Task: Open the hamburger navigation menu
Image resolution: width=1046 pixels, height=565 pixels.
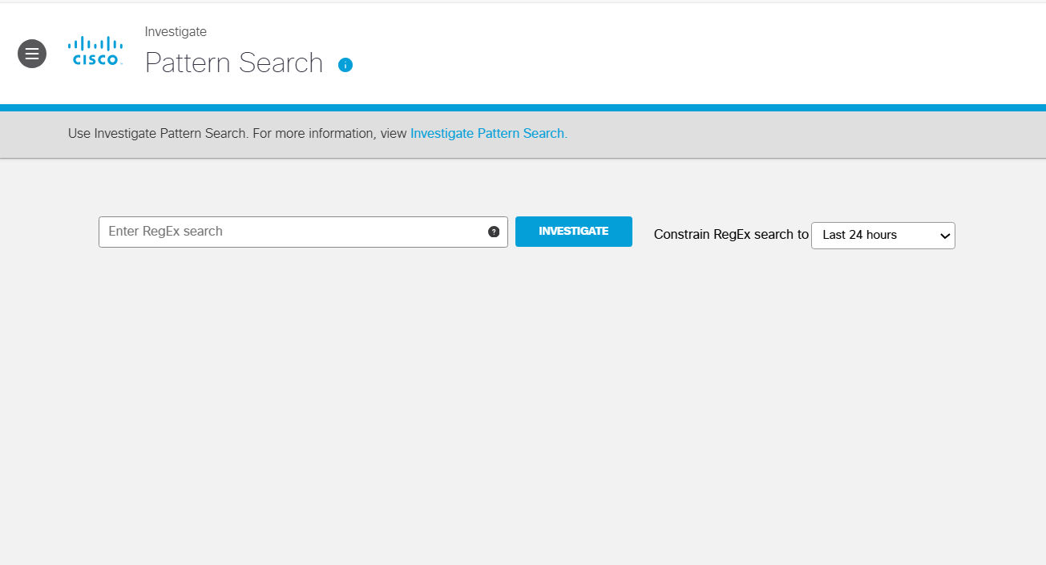Action: tap(32, 54)
